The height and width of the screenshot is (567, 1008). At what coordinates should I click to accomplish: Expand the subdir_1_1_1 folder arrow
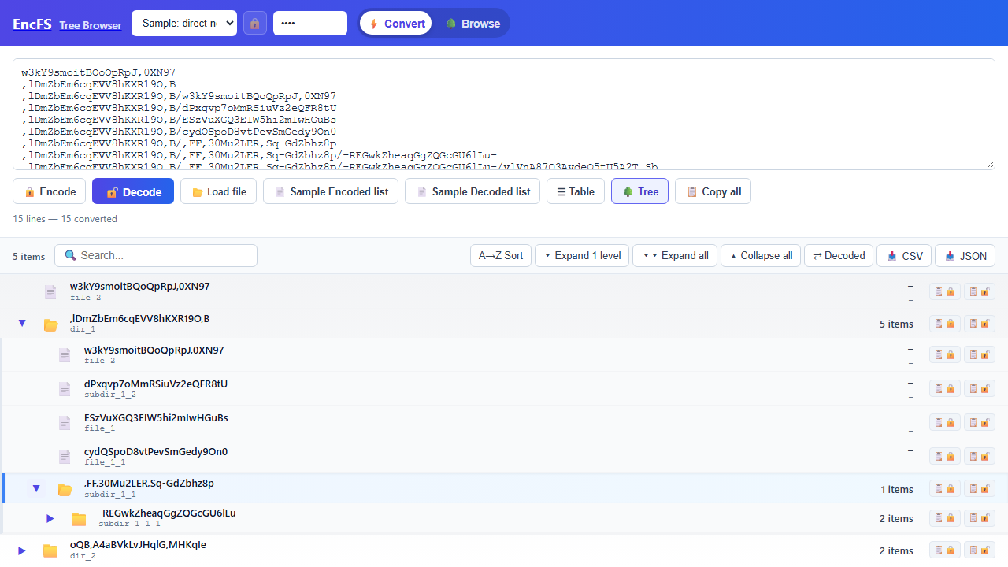click(x=50, y=518)
